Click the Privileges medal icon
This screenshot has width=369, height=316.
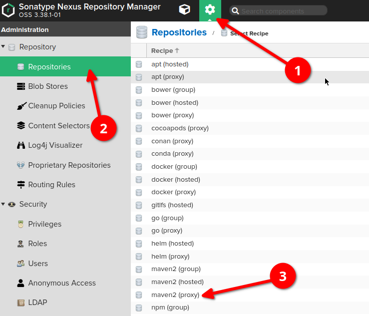click(x=20, y=224)
